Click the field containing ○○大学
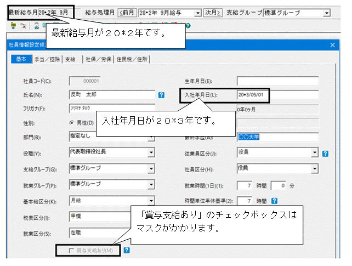 tap(277, 137)
